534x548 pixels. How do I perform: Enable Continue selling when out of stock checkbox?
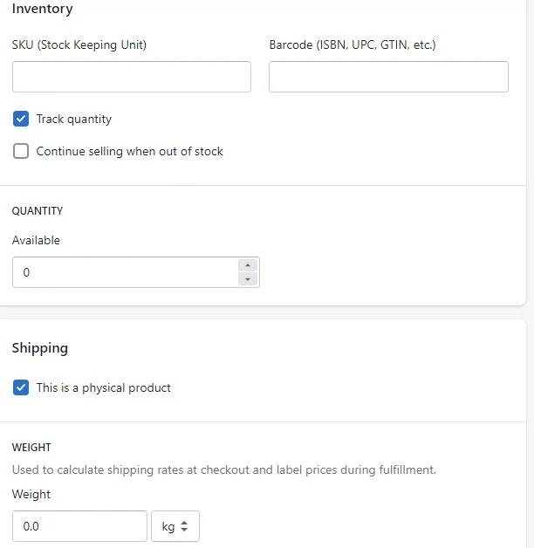[x=22, y=151]
